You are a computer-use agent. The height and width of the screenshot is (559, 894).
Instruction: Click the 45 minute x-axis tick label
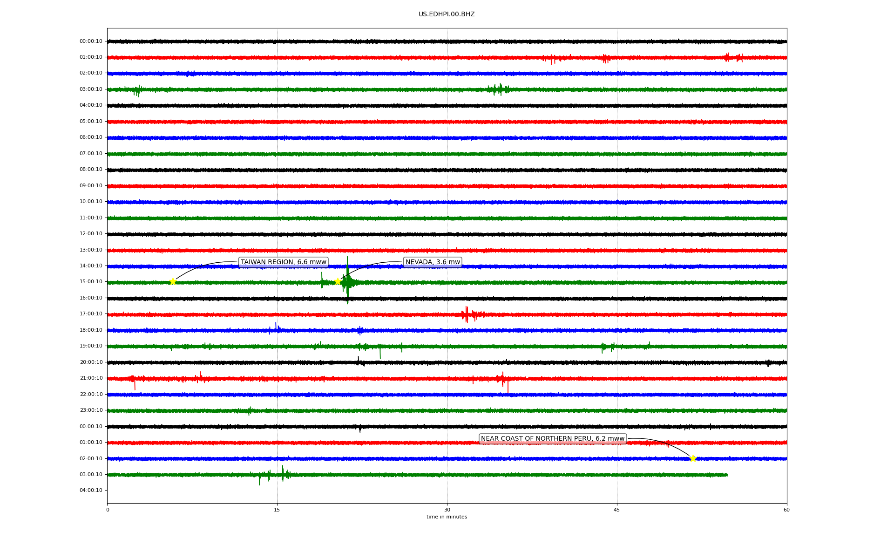click(617, 510)
